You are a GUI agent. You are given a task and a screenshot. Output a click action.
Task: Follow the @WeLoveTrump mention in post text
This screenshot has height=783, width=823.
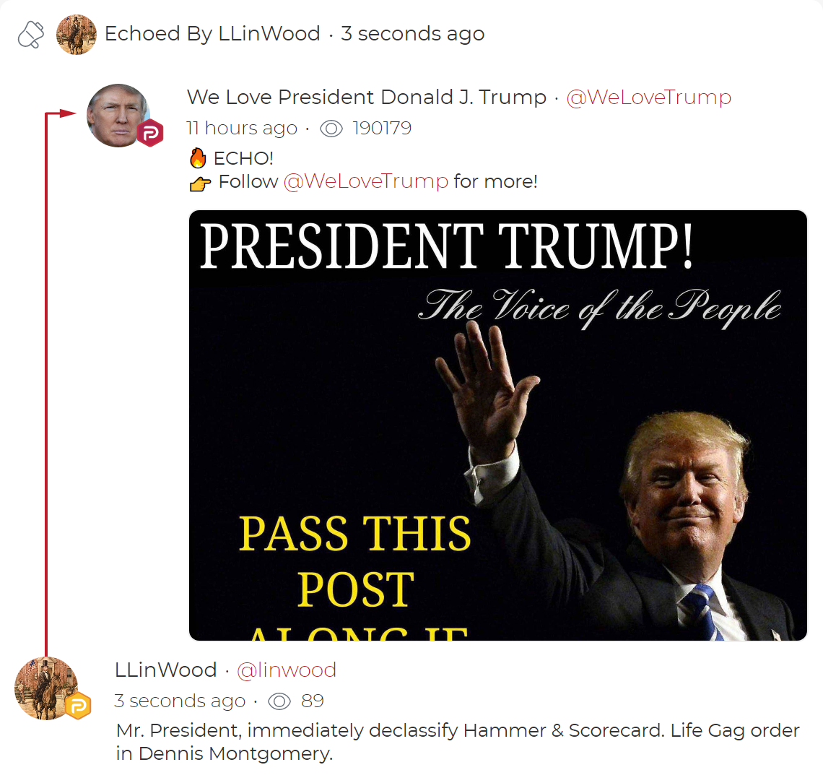366,182
